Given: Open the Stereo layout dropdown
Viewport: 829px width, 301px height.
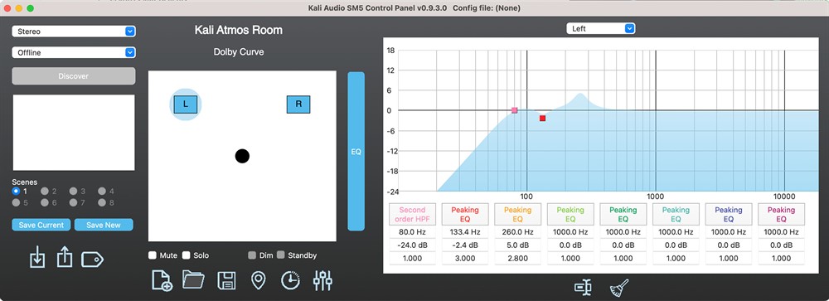Looking at the screenshot, I should (x=74, y=32).
